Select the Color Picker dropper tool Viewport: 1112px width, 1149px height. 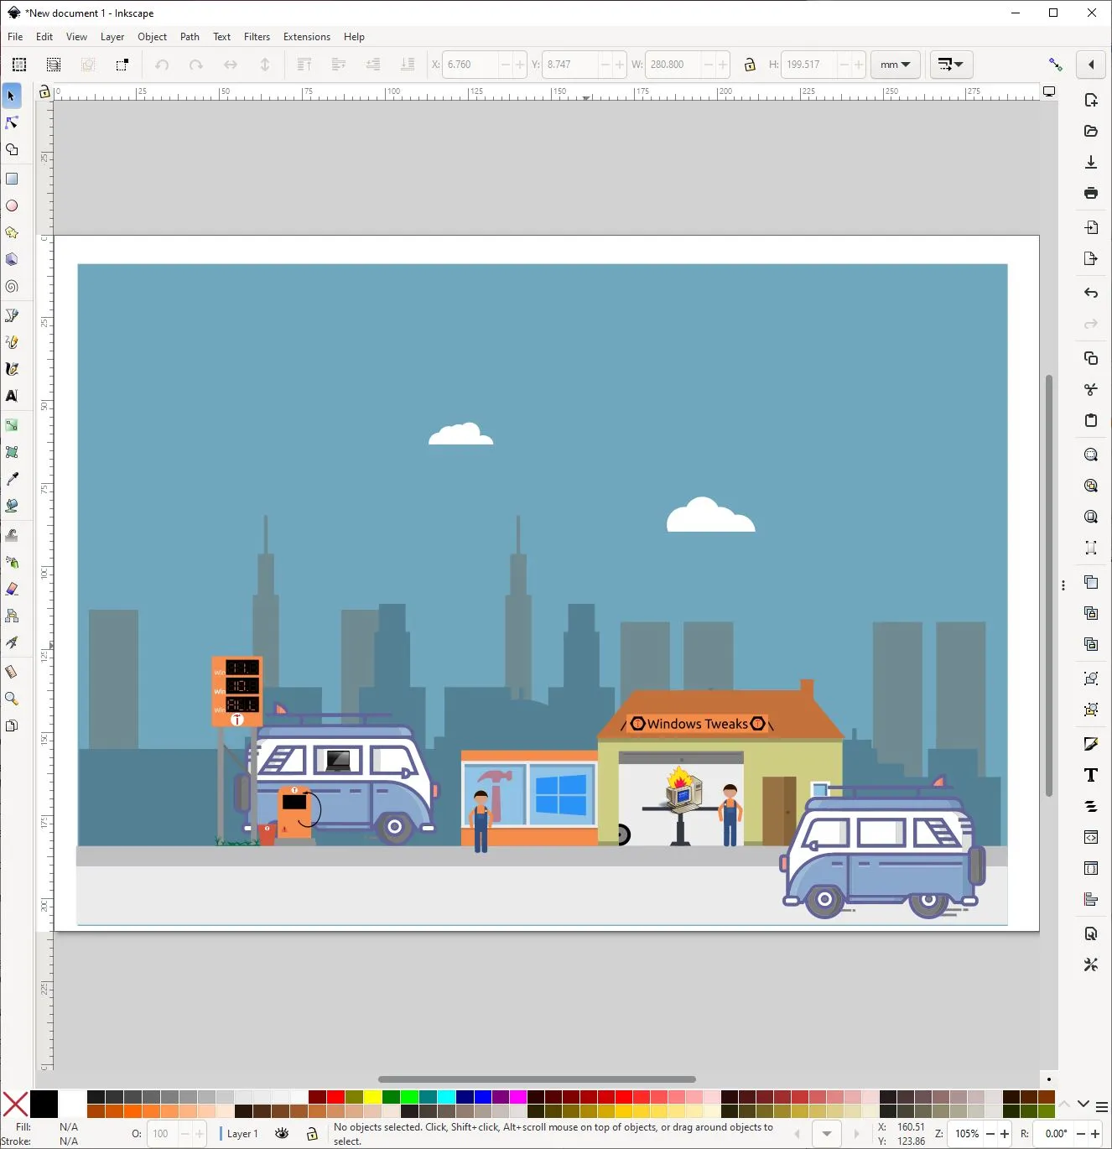click(12, 479)
